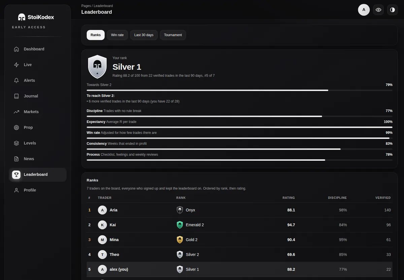Switch to the Last 30 days tab
The image size is (404, 280).
tap(144, 35)
